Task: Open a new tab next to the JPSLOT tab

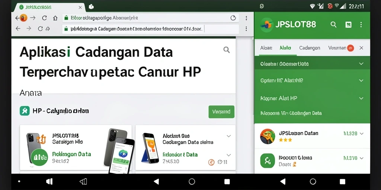Action: coord(92,7)
